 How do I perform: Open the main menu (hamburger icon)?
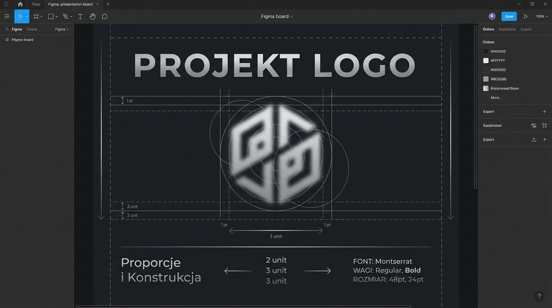pyautogui.click(x=6, y=16)
